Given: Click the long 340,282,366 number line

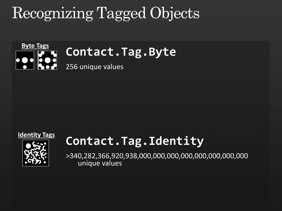Looking at the screenshot, I should coord(157,156).
